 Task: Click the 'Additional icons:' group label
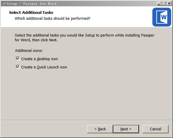coord(29,51)
